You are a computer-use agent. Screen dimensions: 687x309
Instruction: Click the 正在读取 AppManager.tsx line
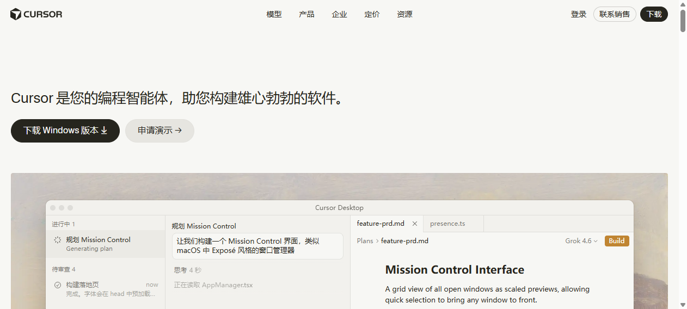point(213,285)
